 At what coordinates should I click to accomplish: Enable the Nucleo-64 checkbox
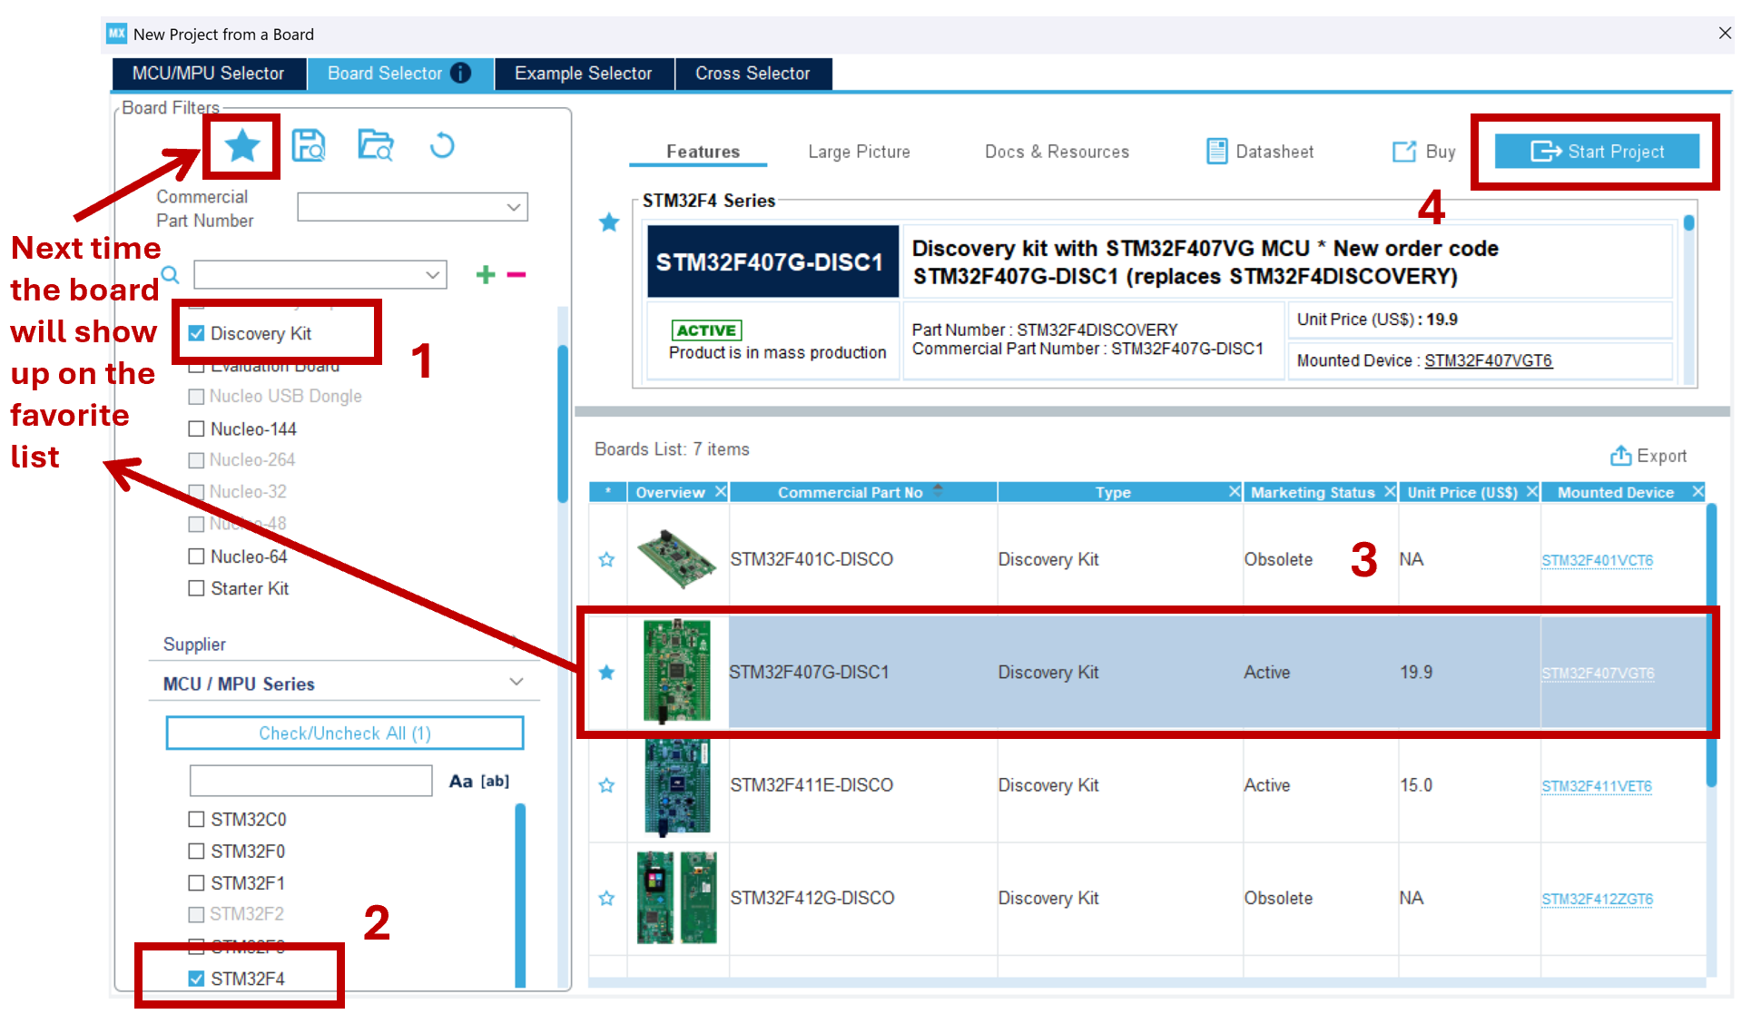[196, 556]
